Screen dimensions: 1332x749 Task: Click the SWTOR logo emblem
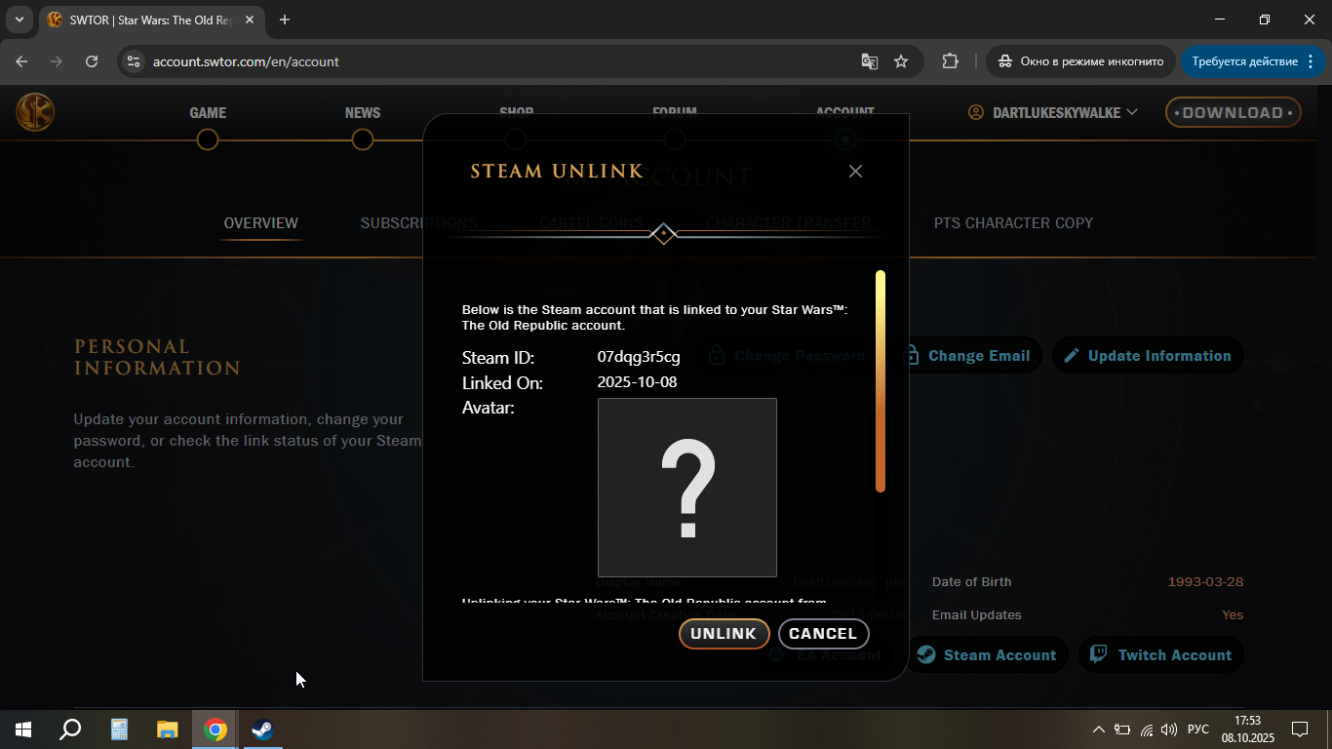click(x=35, y=112)
